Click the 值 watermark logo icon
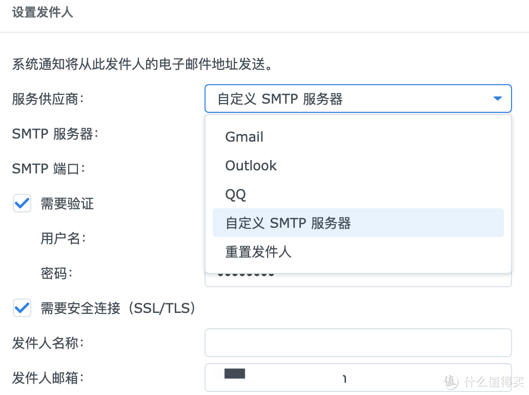This screenshot has height=395, width=529. (452, 381)
